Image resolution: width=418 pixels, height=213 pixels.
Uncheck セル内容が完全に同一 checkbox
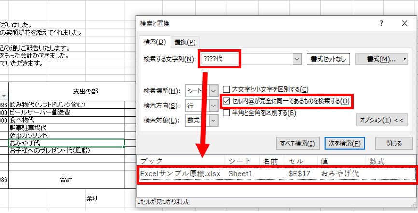226,101
